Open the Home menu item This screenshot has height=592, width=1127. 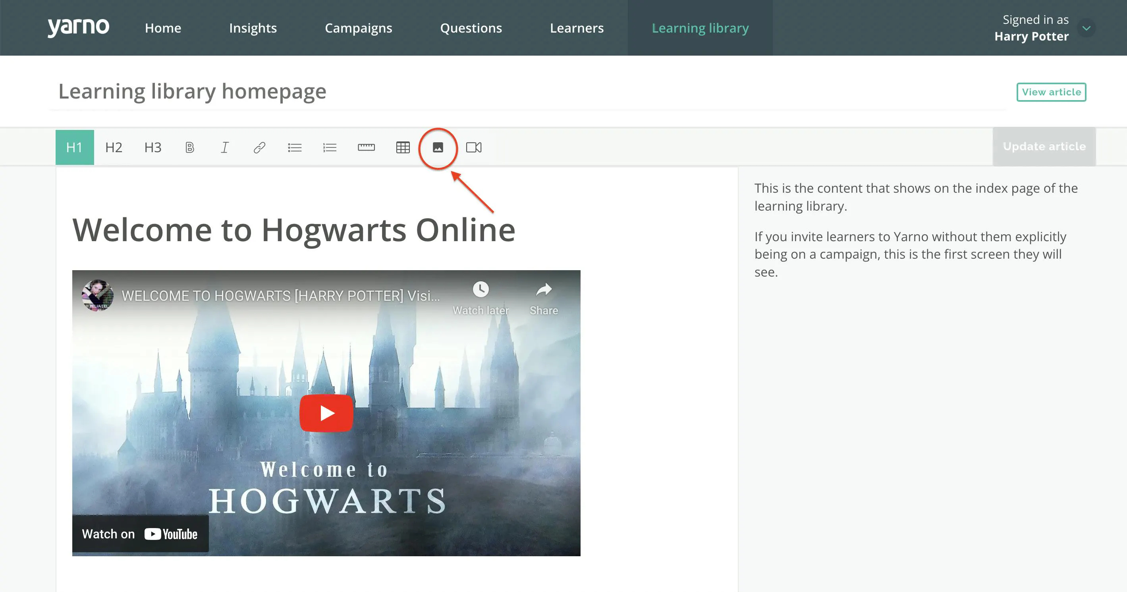pos(163,28)
